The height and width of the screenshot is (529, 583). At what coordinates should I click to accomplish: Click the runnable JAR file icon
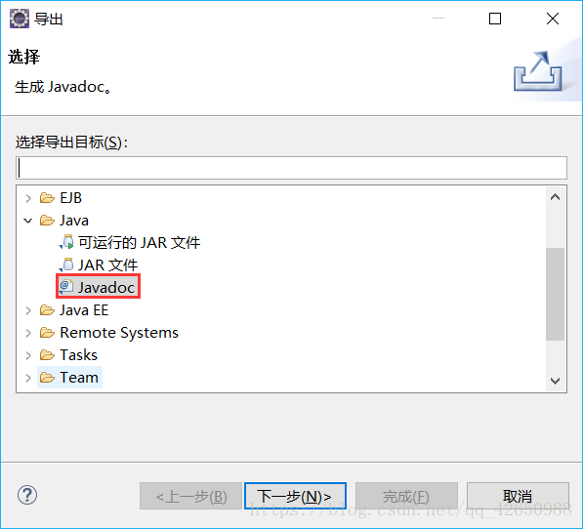coord(66,242)
